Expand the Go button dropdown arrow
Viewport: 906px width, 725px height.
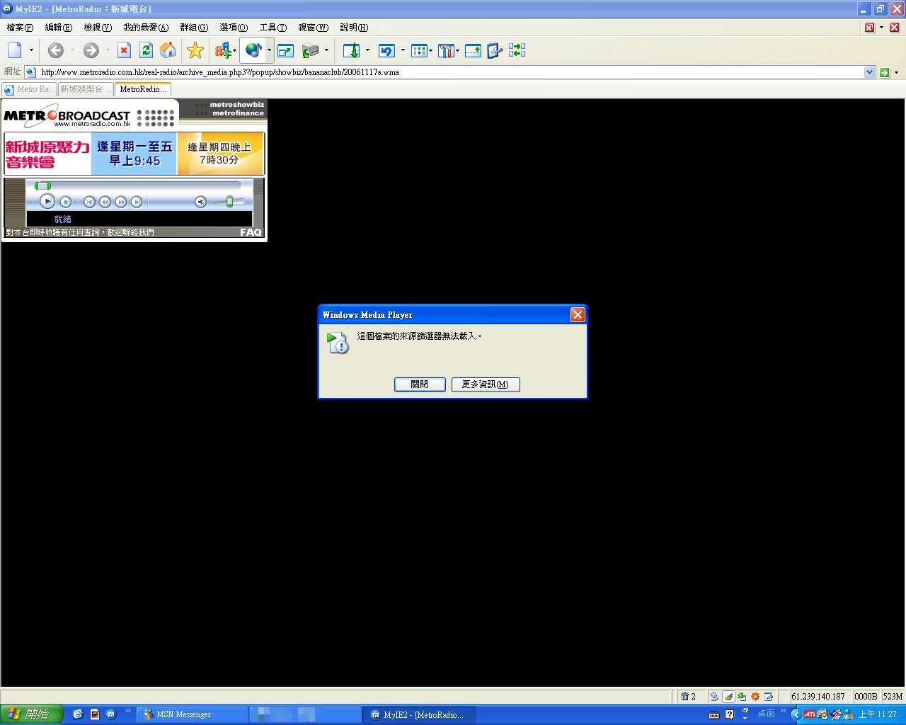896,72
